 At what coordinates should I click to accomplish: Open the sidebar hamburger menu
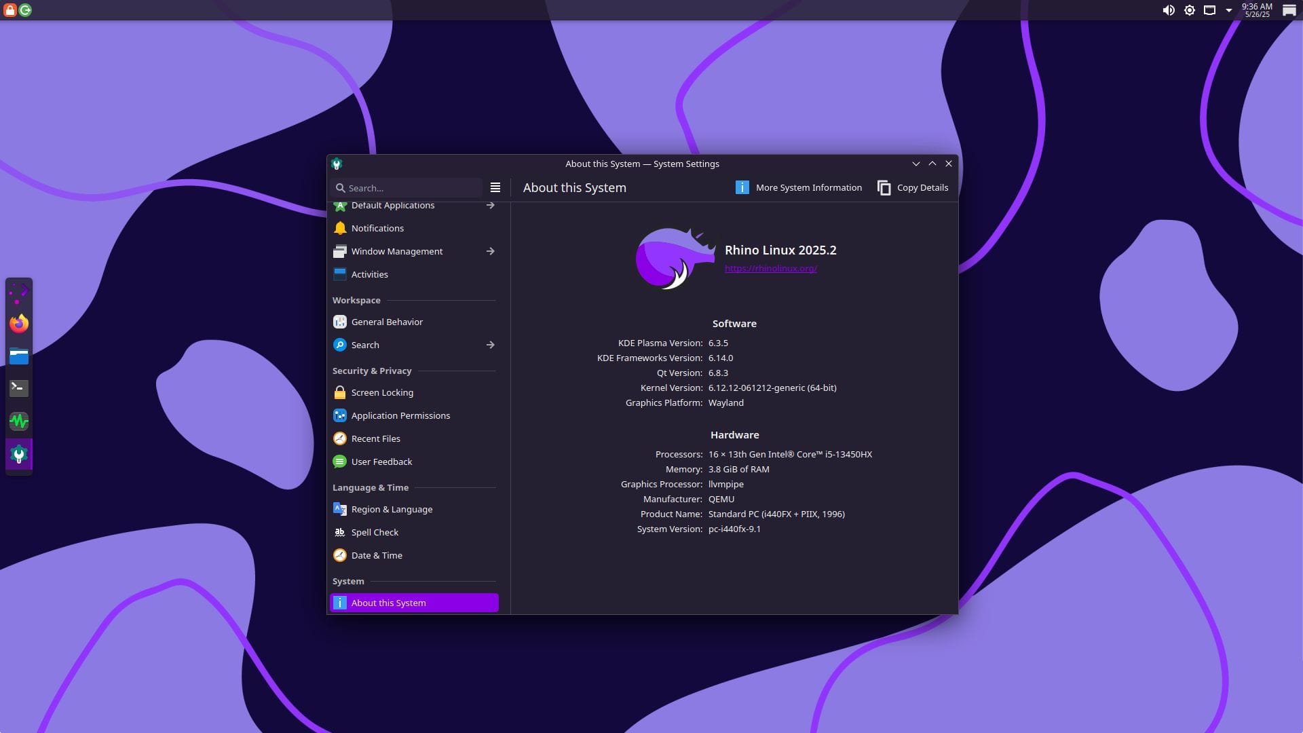(x=495, y=187)
